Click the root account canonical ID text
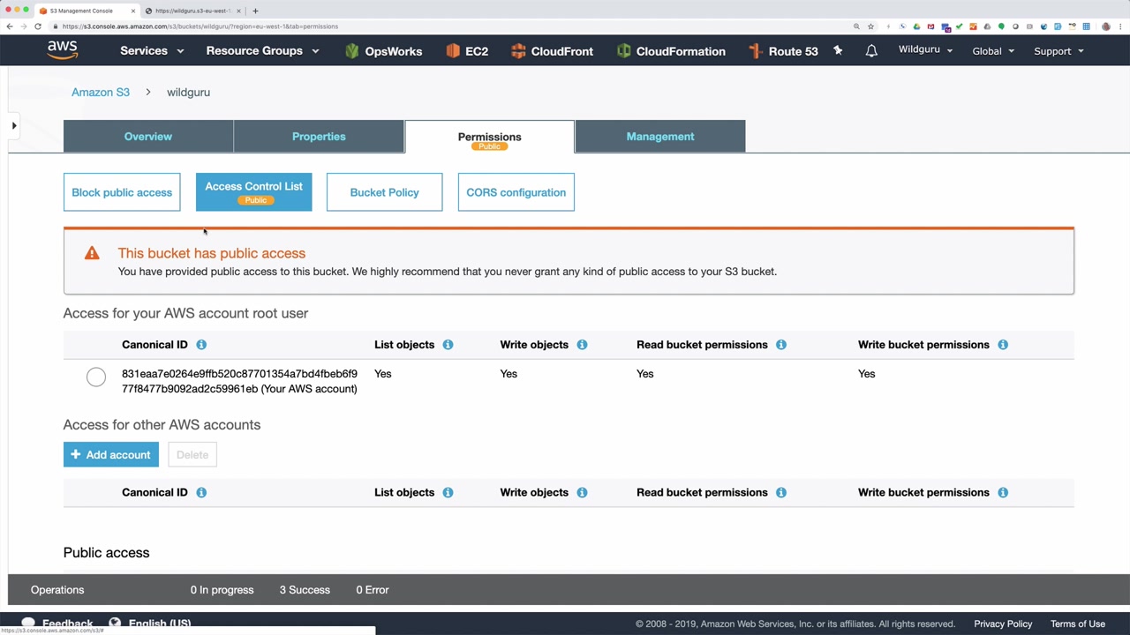This screenshot has height=635, width=1130. point(239,381)
